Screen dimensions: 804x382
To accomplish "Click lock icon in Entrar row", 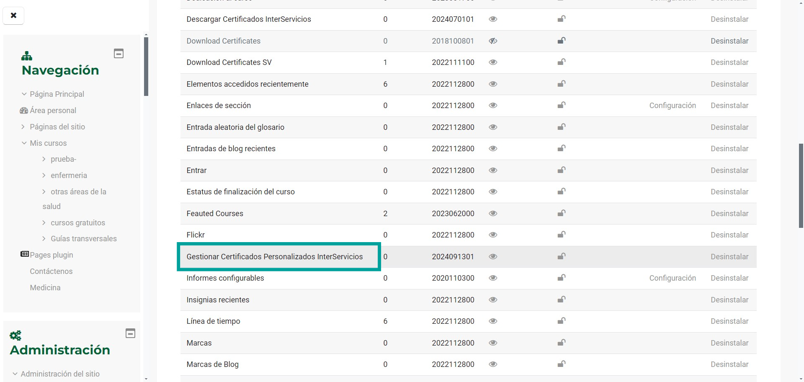I will tap(562, 170).
